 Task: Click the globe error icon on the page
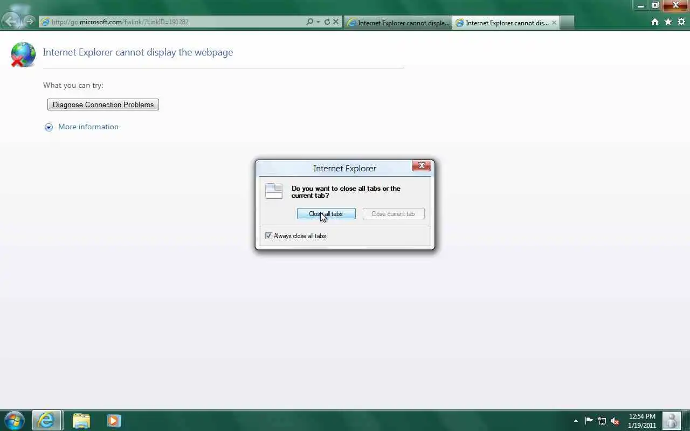22,54
